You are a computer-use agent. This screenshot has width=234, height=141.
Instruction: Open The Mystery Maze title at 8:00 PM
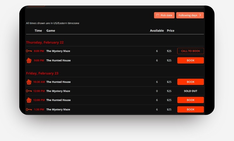[x=58, y=51]
